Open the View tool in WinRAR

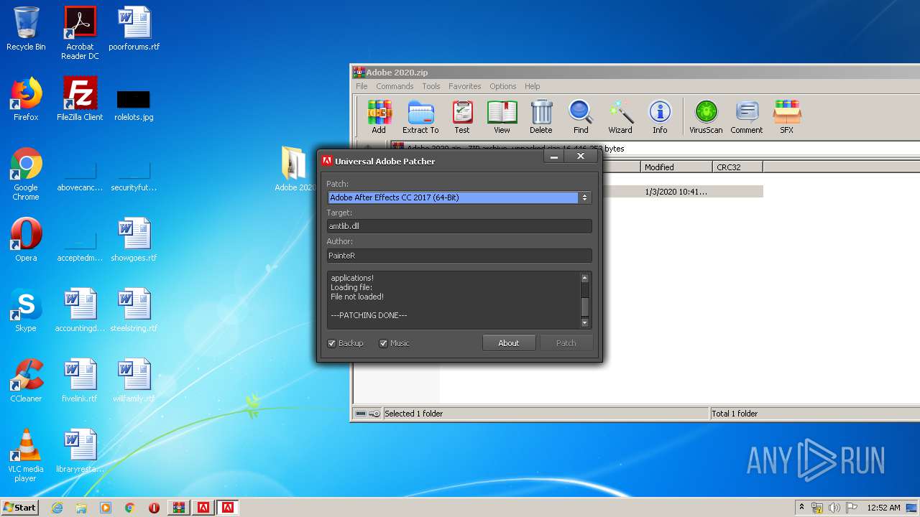pyautogui.click(x=502, y=116)
